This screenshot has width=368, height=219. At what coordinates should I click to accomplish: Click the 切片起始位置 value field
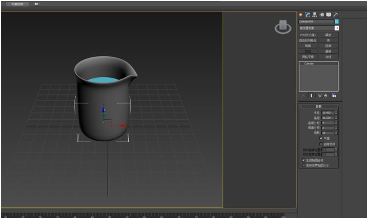(x=328, y=149)
